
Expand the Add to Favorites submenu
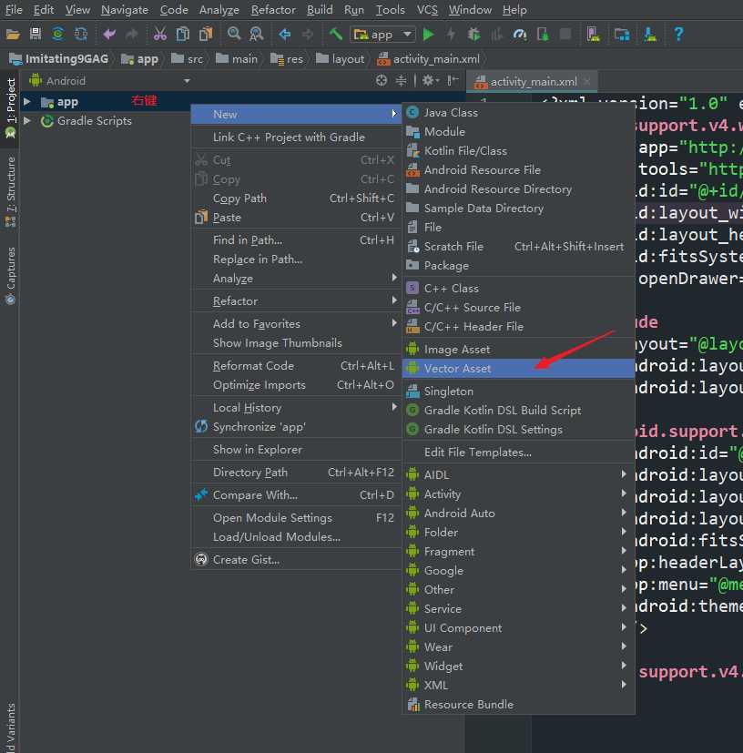[296, 323]
